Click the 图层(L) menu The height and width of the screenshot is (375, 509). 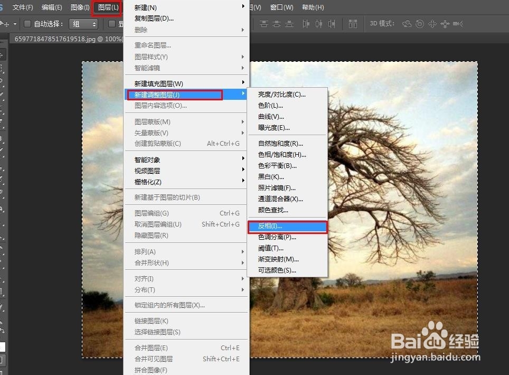[108, 7]
